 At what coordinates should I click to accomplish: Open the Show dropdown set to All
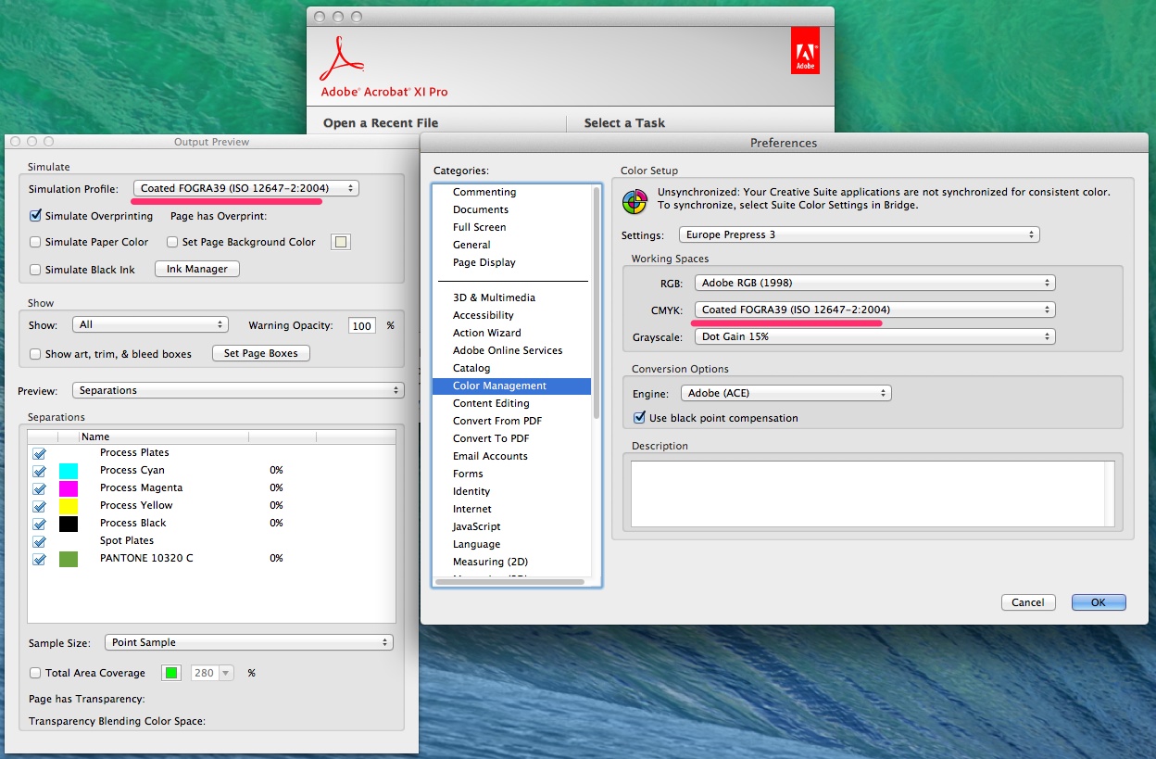(150, 324)
